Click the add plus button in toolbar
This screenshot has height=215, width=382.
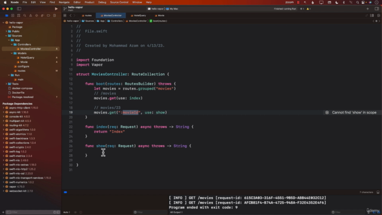pos(368,9)
